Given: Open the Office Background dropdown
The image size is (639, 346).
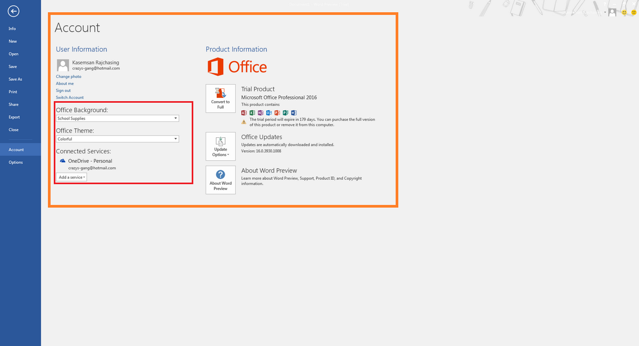Looking at the screenshot, I should click(x=118, y=118).
